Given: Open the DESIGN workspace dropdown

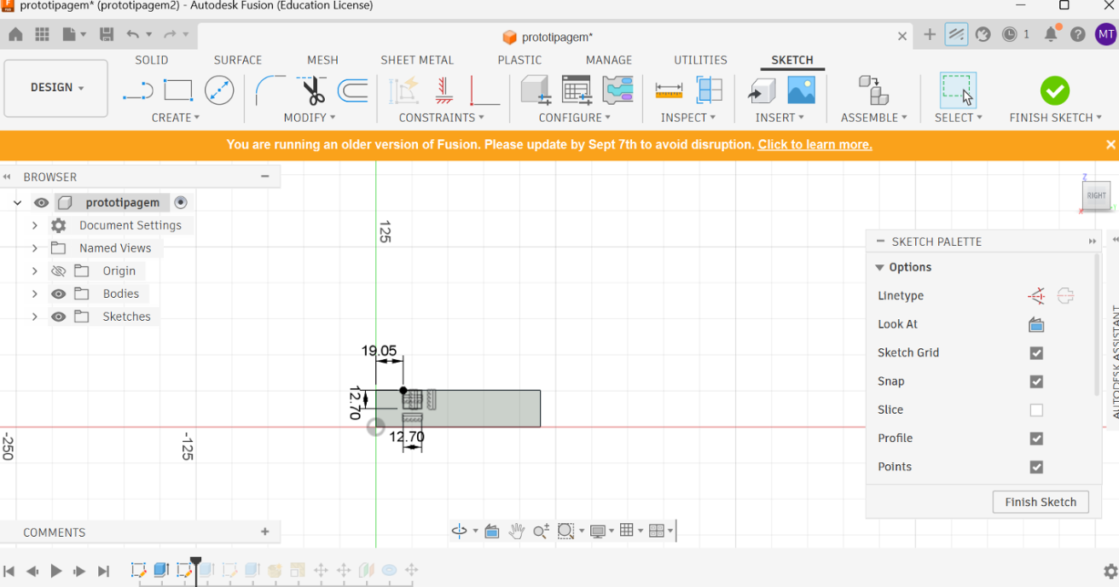Looking at the screenshot, I should pyautogui.click(x=56, y=88).
